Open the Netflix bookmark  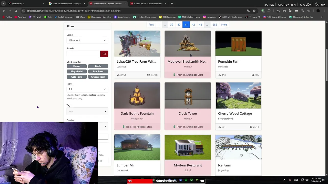[x=7, y=17]
